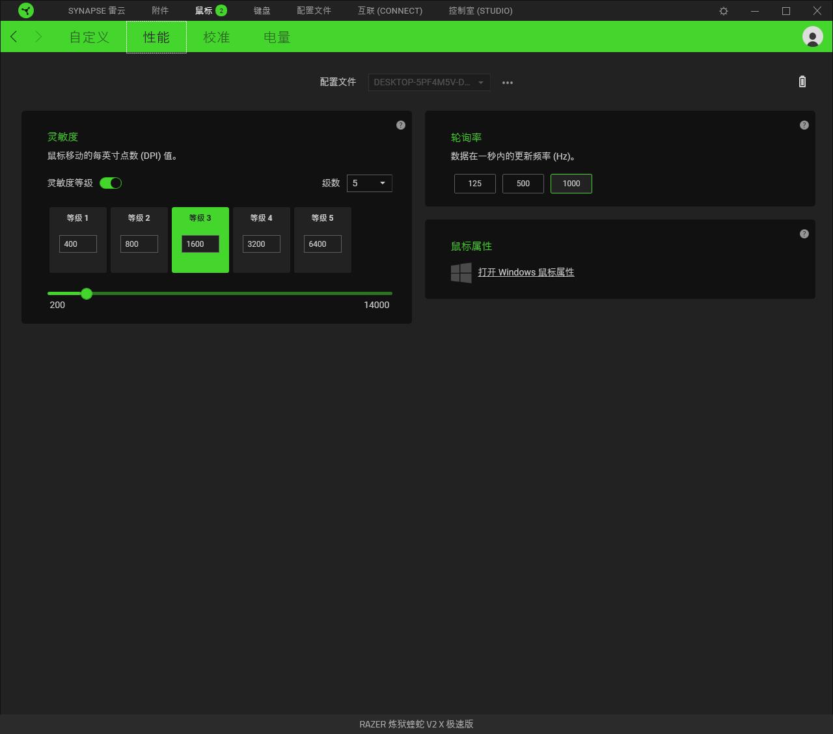The image size is (833, 734).
Task: Open the user account avatar
Action: [812, 36]
